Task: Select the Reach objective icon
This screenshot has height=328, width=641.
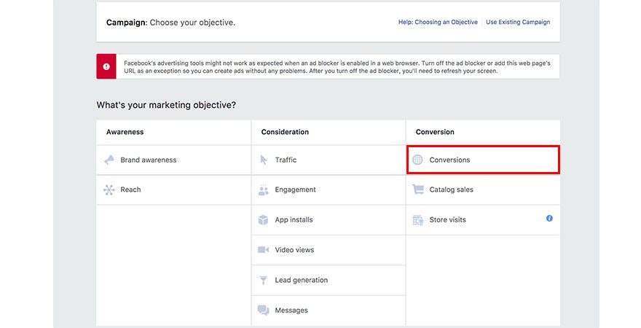Action: pos(109,190)
